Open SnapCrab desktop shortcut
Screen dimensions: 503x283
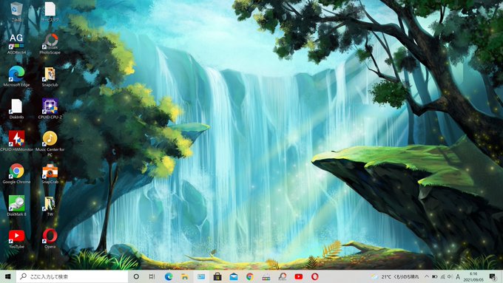pos(50,174)
